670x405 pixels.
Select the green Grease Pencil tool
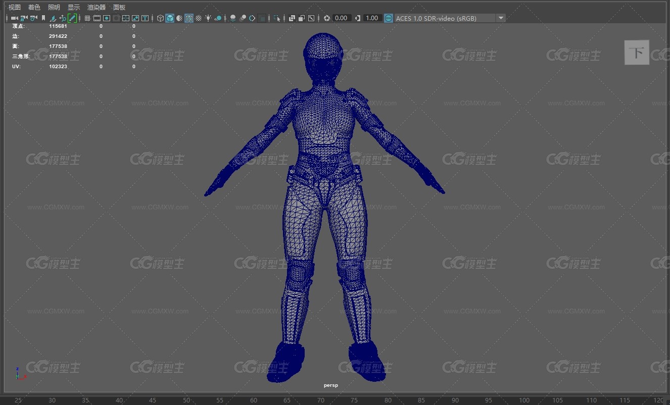point(72,18)
